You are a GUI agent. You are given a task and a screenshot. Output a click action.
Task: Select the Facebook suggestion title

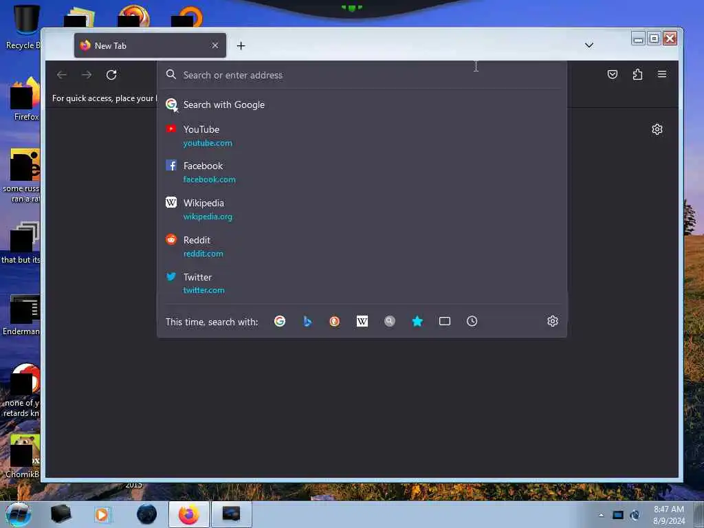tap(203, 166)
